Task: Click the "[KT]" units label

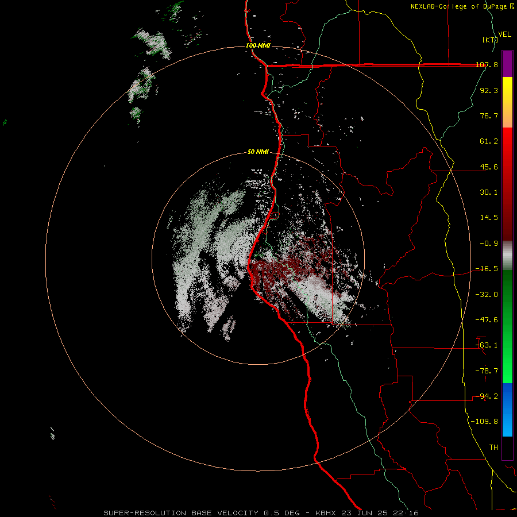Action: 490,40
